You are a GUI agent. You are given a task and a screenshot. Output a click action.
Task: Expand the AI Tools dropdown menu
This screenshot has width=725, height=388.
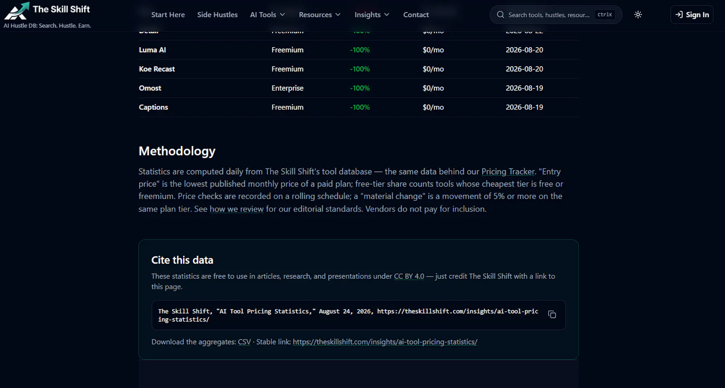[x=268, y=15]
